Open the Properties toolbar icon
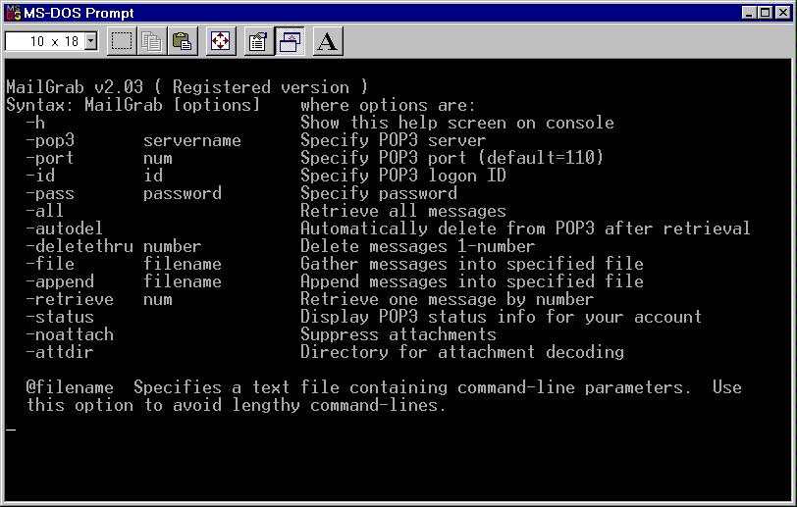797x507 pixels. coord(258,41)
